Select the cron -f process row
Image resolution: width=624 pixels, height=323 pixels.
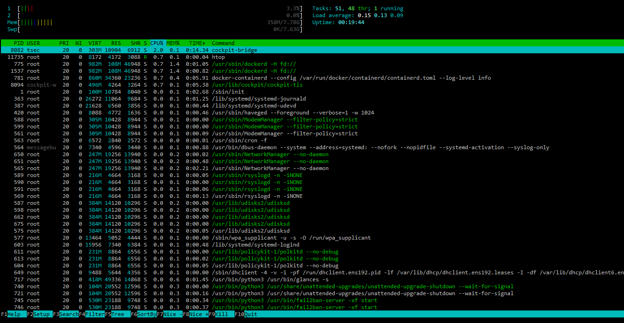pyautogui.click(x=312, y=140)
